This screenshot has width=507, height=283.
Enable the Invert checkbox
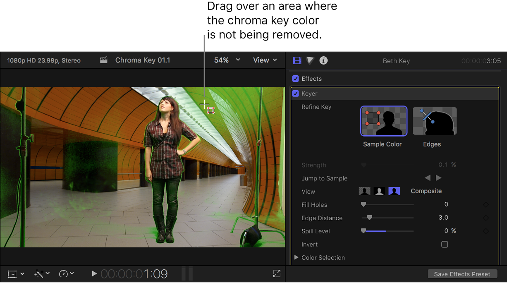[445, 245]
